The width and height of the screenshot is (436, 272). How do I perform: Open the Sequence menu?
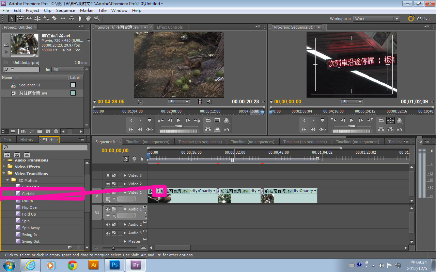click(66, 10)
